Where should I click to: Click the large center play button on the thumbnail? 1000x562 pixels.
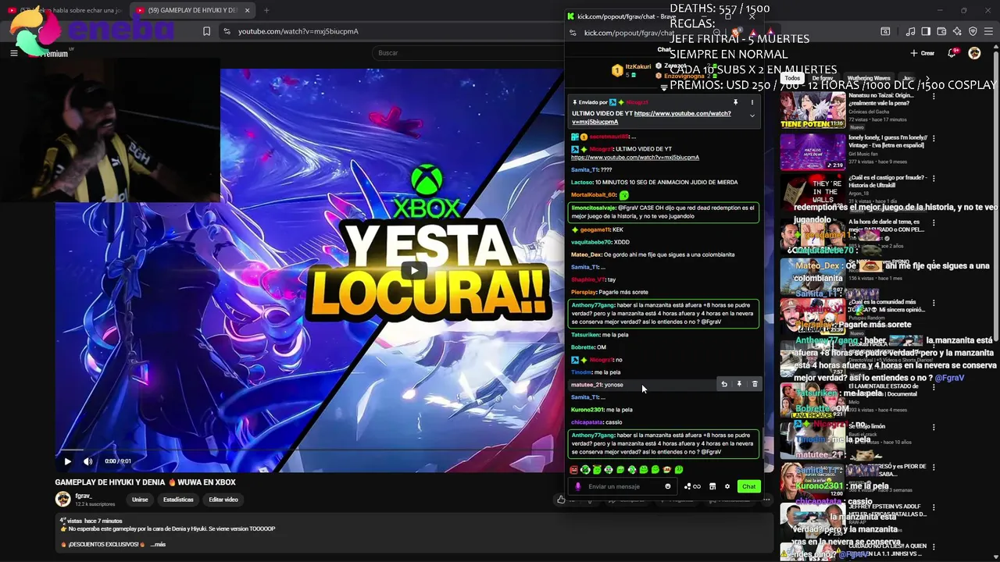(x=414, y=270)
